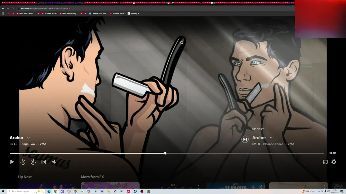Click the playback progress scrubber handle
Image resolution: width=346 pixels, height=194 pixels.
pyautogui.click(x=165, y=153)
